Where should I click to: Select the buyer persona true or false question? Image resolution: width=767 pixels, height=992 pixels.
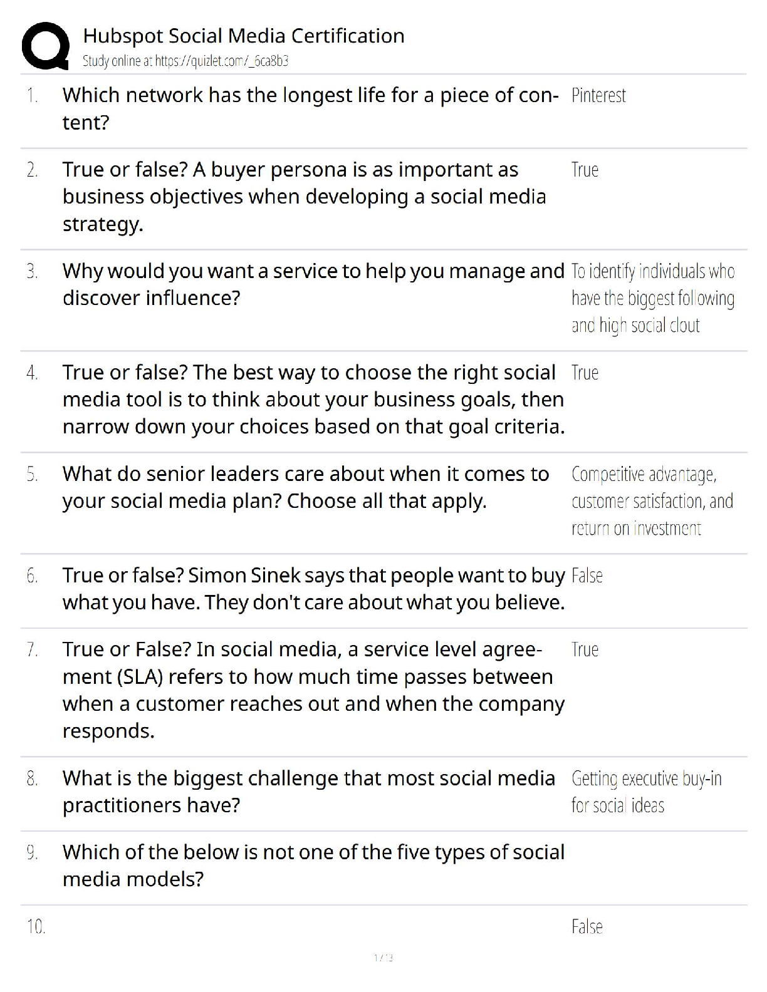point(304,197)
